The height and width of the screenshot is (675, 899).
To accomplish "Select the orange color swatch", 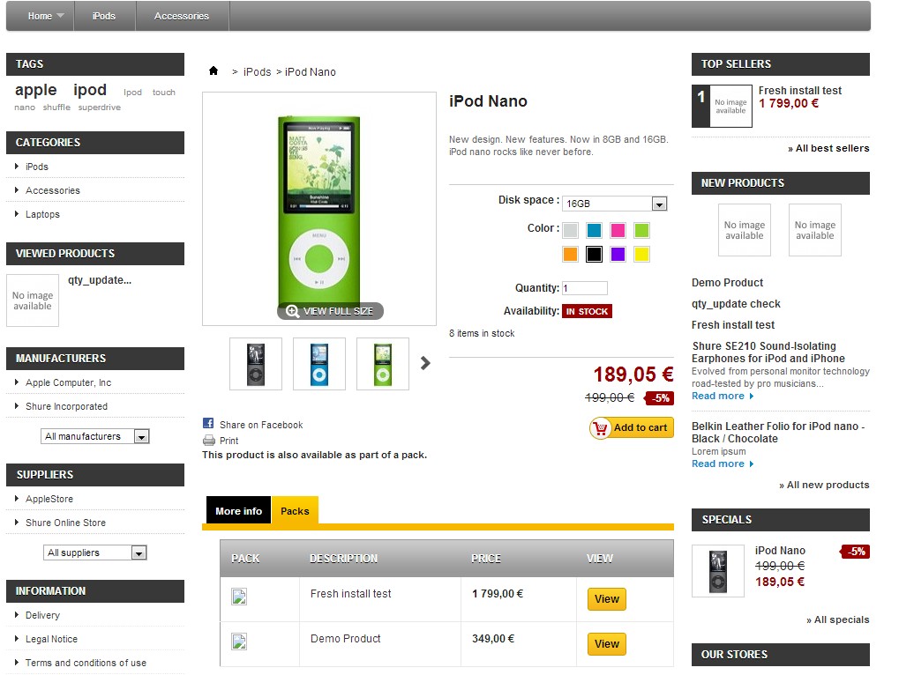I will click(570, 254).
